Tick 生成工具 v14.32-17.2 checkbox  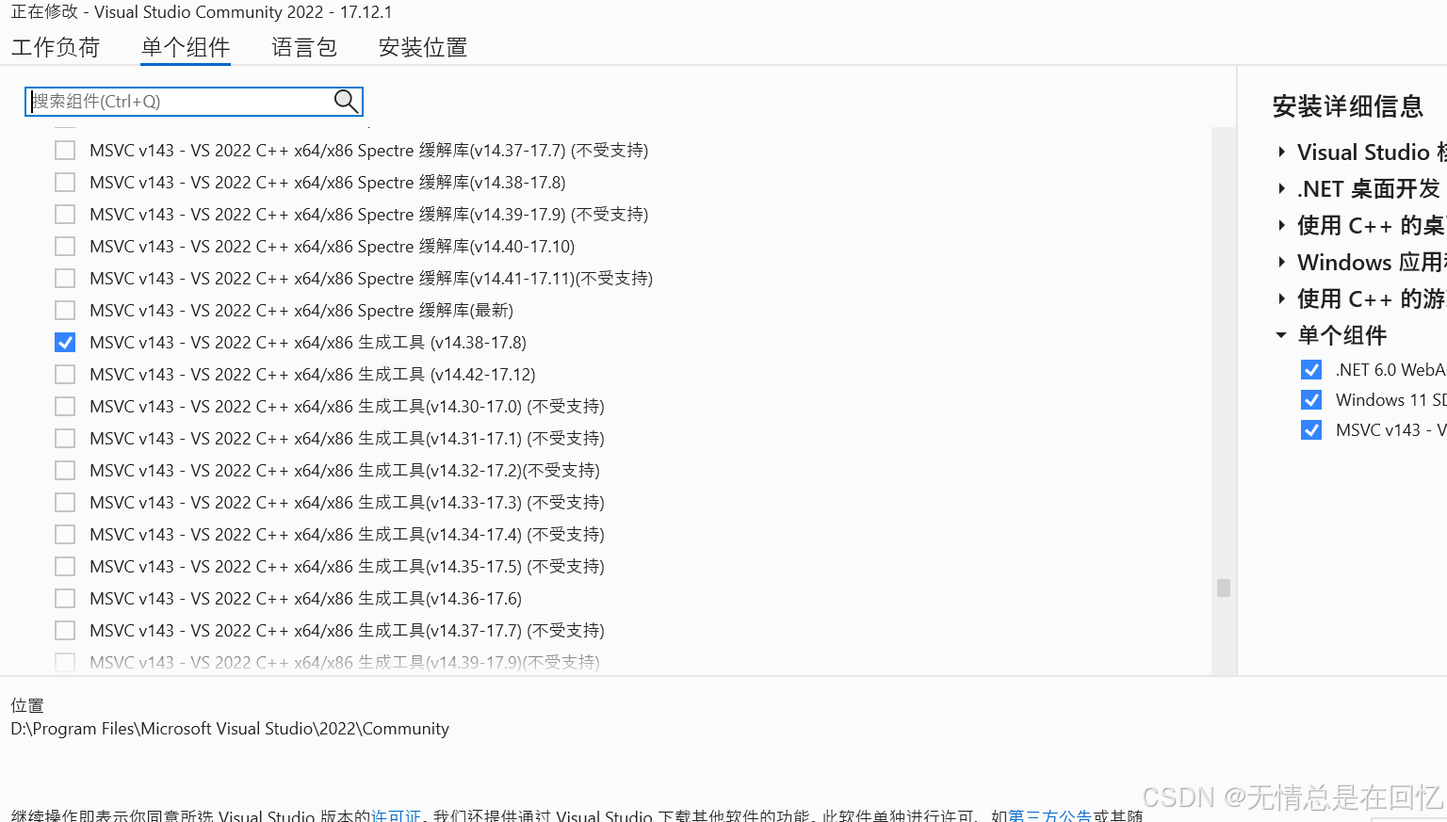[65, 471]
